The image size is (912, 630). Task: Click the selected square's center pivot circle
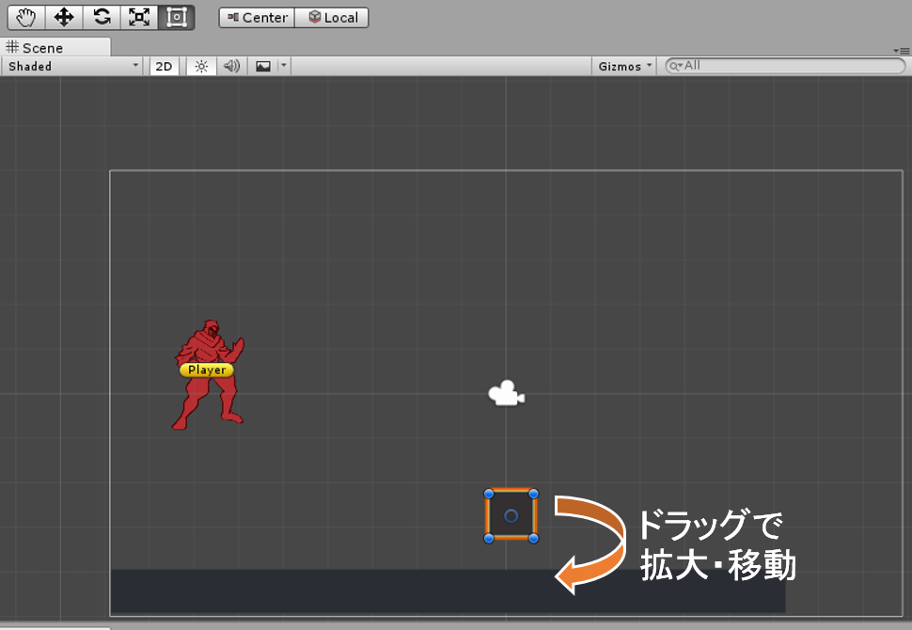511,516
